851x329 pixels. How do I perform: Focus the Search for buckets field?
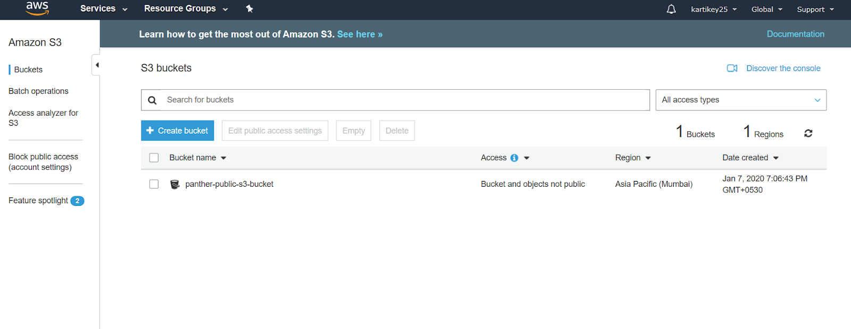[395, 100]
